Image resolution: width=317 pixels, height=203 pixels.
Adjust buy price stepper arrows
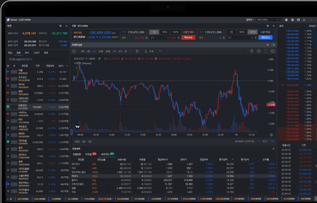(147, 32)
